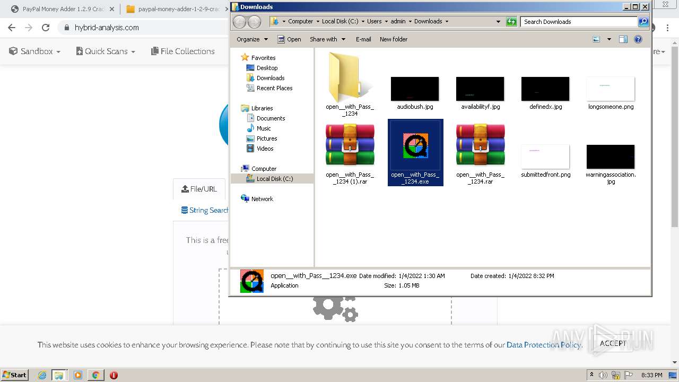Refresh the Downloads folder view
The image size is (679, 382).
511,22
